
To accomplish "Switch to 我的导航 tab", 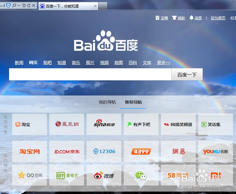I will tap(107, 102).
